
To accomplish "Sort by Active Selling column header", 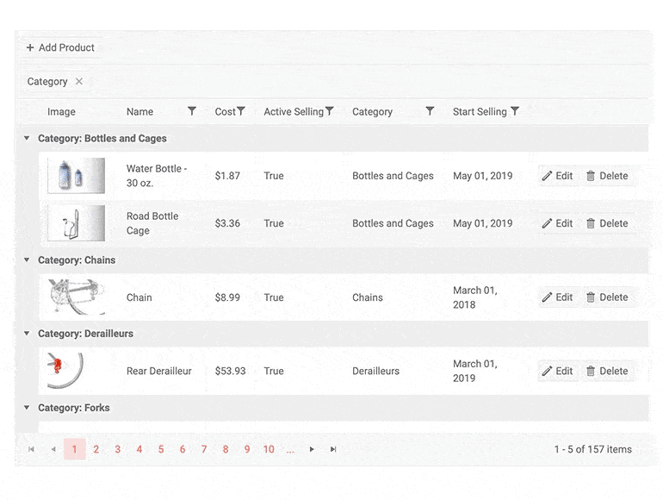I will point(294,112).
